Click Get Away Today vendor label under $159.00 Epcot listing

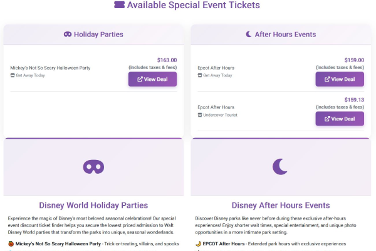click(x=217, y=75)
